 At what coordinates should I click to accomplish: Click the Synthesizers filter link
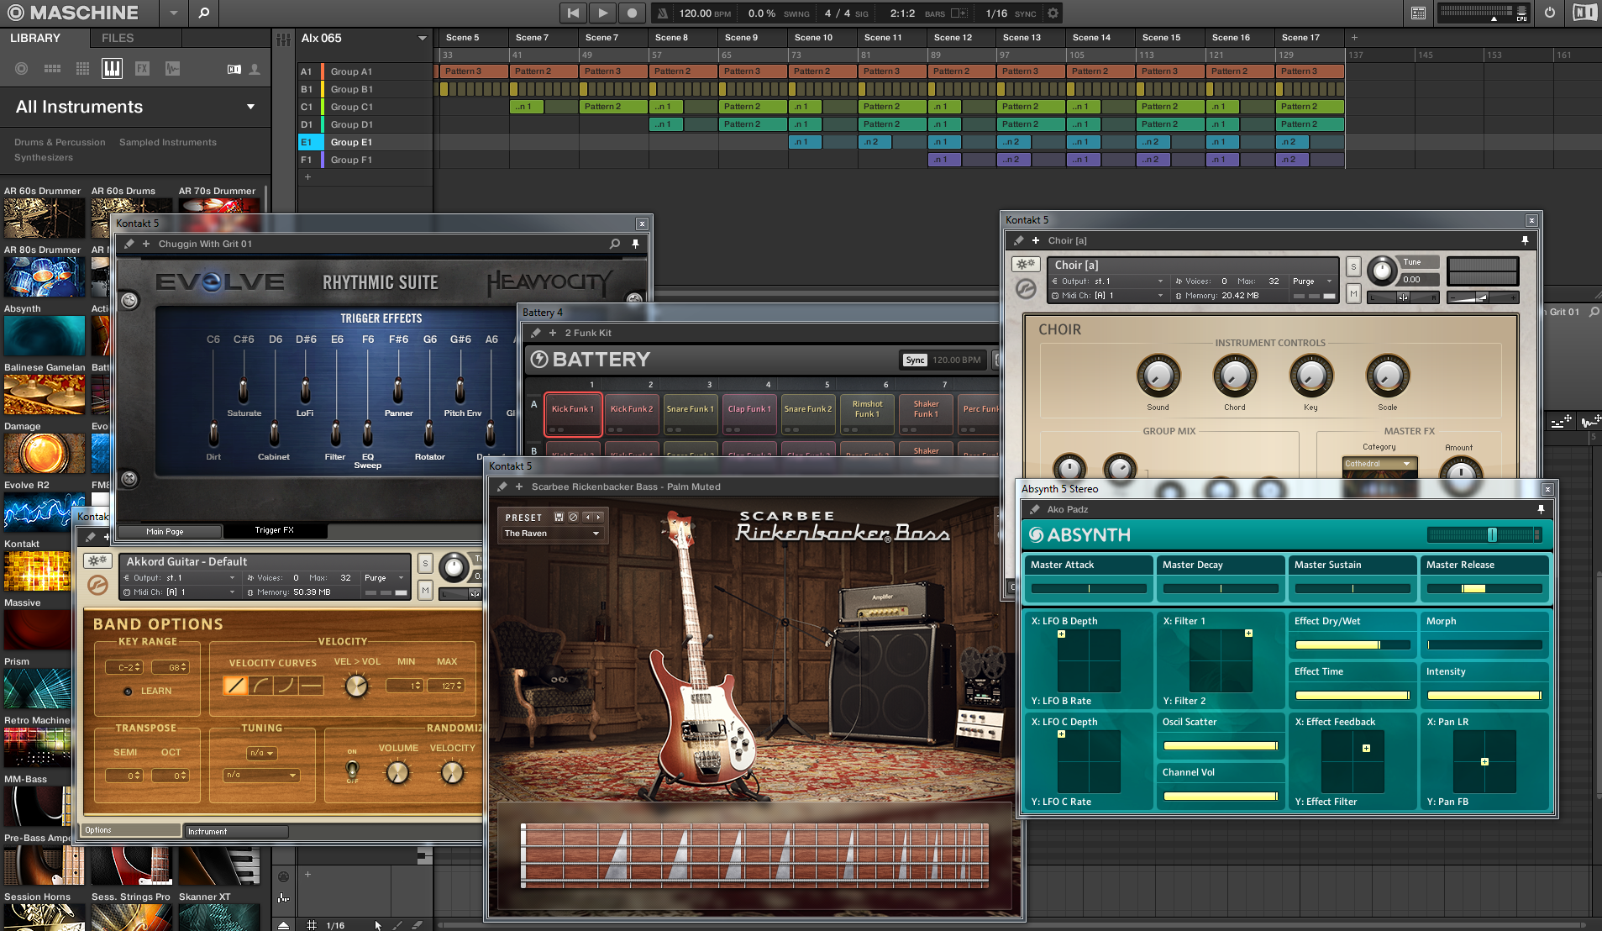click(44, 158)
